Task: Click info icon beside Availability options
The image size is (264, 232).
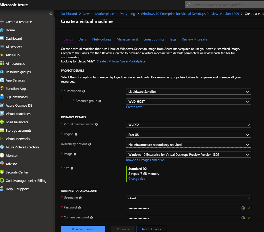Action: [90, 144]
